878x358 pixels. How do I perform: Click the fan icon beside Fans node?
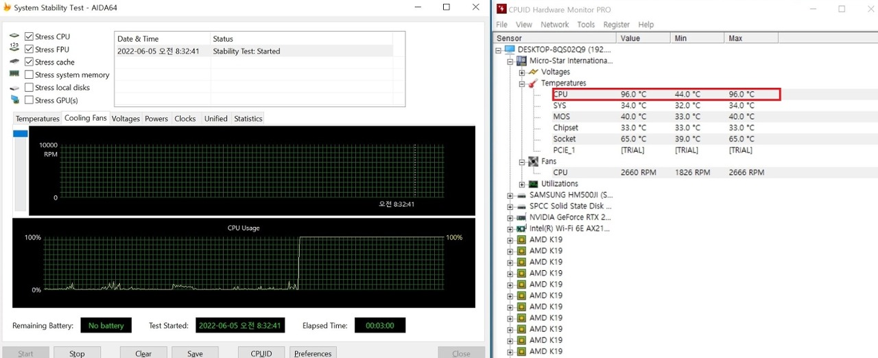pos(533,161)
